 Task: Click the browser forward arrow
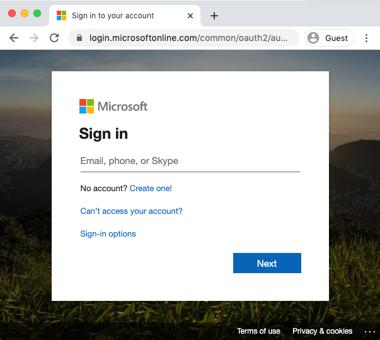pyautogui.click(x=34, y=38)
